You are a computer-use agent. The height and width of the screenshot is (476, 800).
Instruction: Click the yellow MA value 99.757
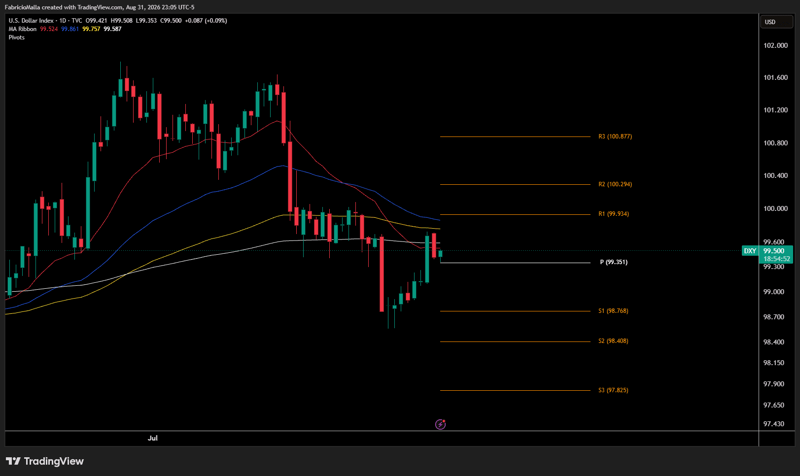tap(91, 29)
